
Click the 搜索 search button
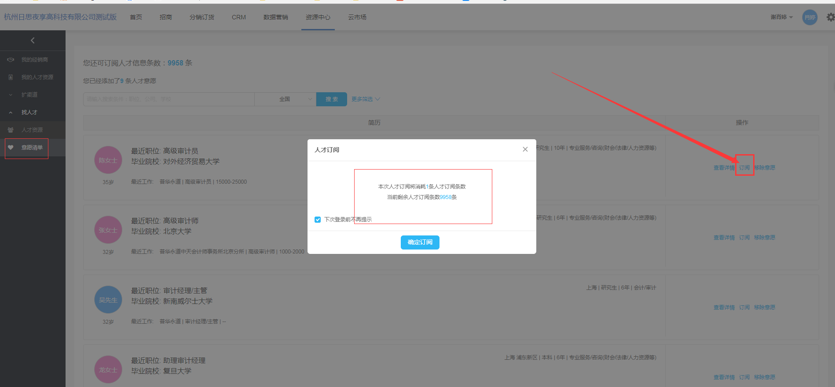pos(332,99)
